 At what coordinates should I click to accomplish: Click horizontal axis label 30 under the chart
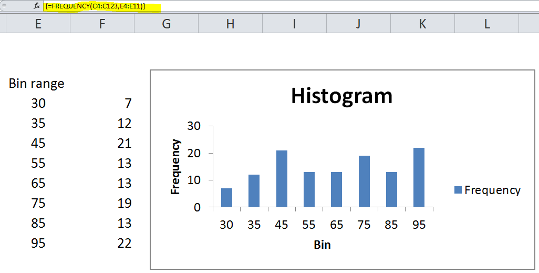tap(226, 225)
